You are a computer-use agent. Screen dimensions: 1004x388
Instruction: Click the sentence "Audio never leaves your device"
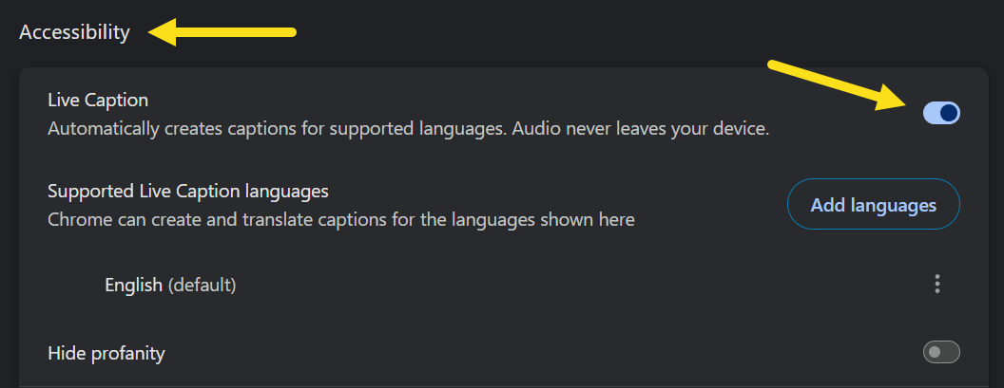point(641,129)
